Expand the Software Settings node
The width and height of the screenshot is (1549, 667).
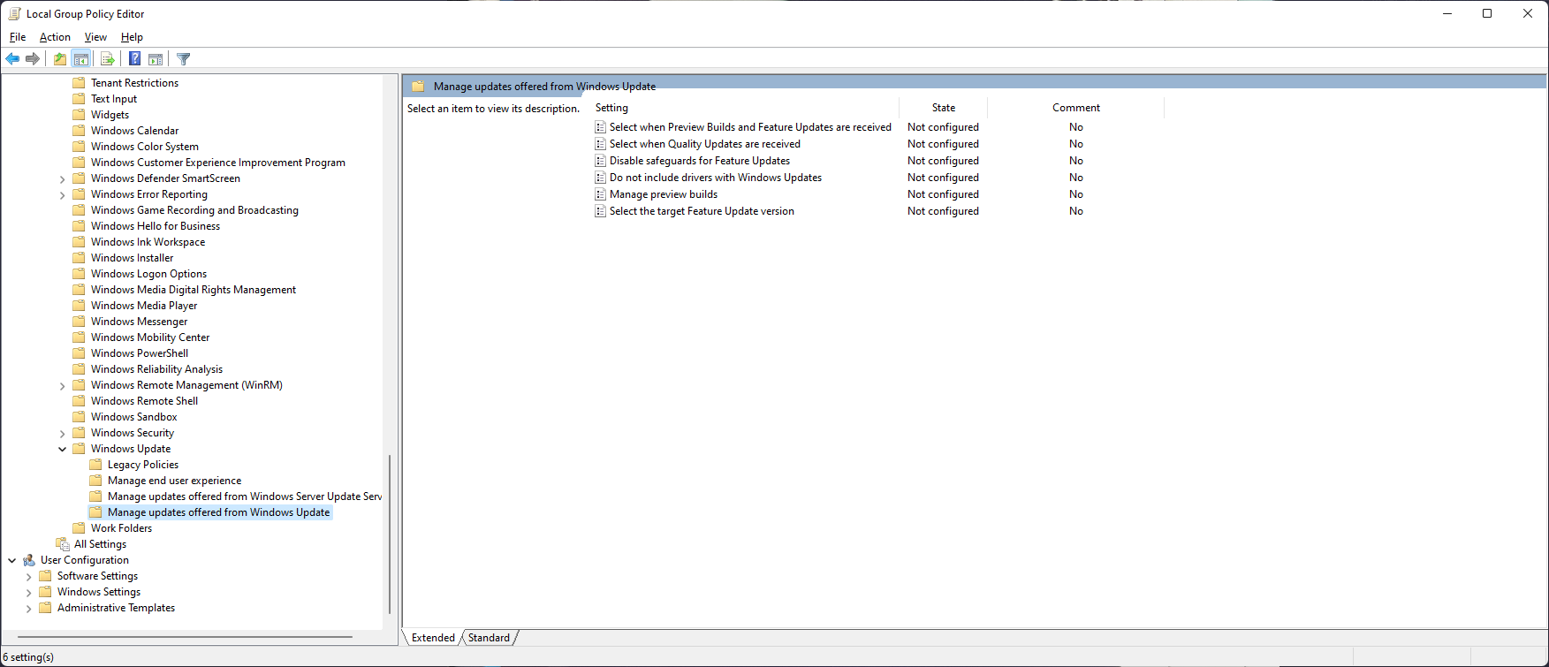tap(28, 577)
